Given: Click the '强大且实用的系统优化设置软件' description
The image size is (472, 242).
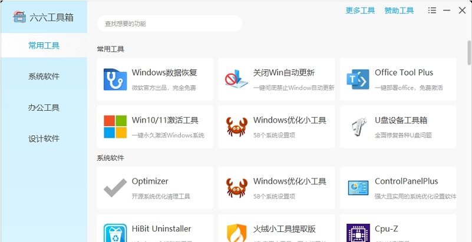Looking at the screenshot, I should tap(415, 197).
